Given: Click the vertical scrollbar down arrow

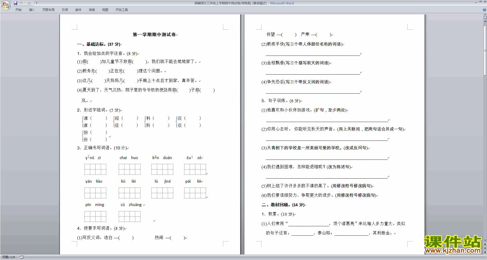Looking at the screenshot, I should [x=485, y=240].
